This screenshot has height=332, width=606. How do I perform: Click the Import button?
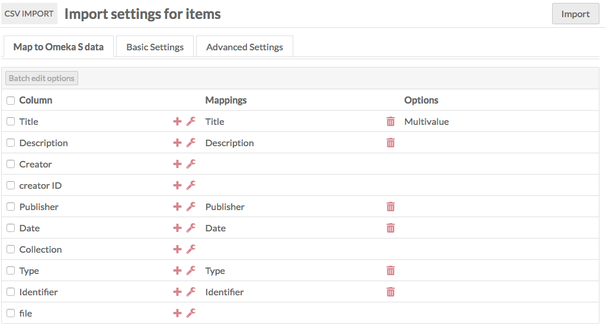(x=575, y=14)
